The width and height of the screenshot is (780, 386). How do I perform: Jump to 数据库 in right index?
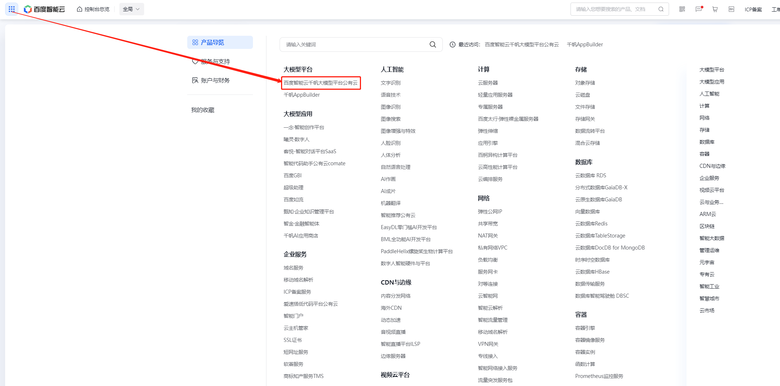coord(707,142)
